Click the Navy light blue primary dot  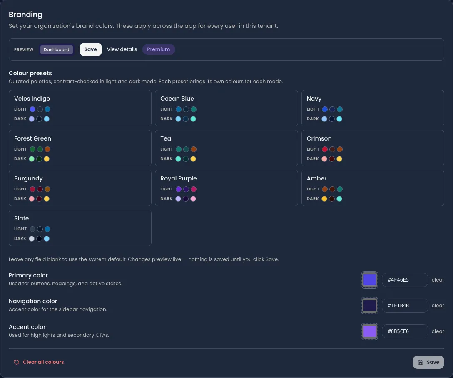coord(325,109)
